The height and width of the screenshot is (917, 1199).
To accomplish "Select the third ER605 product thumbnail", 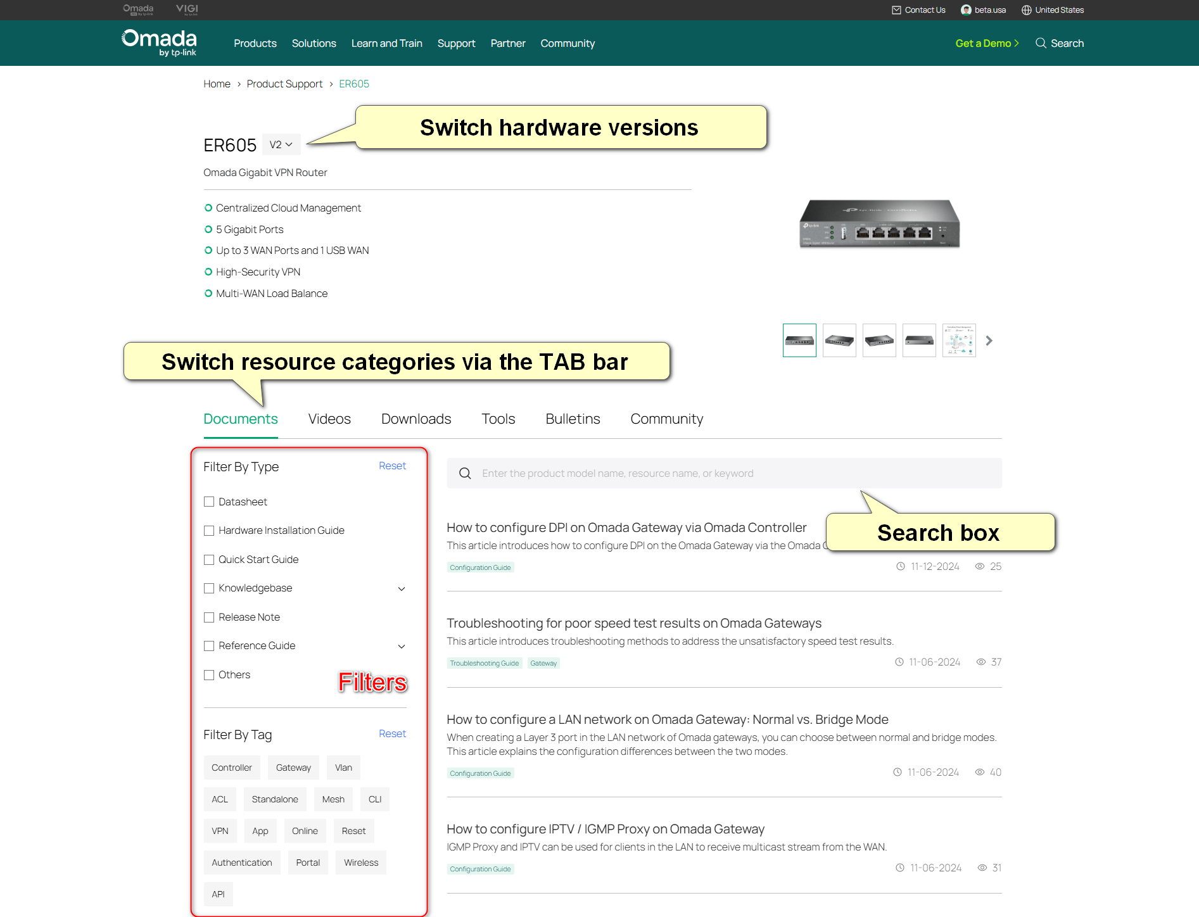I will point(879,341).
